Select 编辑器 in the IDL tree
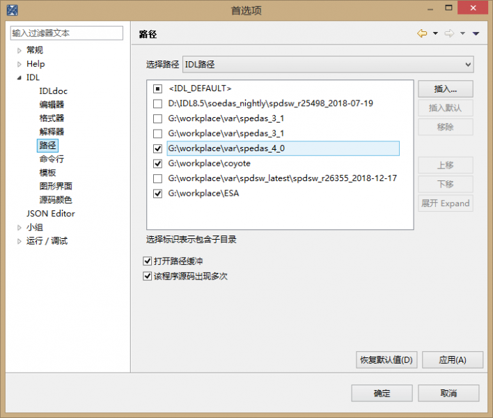 tap(52, 104)
